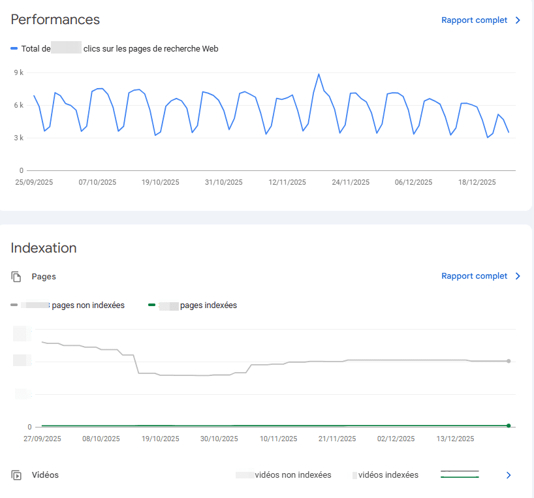
Task: Click the chevron beside Performances Rapport complet
Action: click(517, 20)
